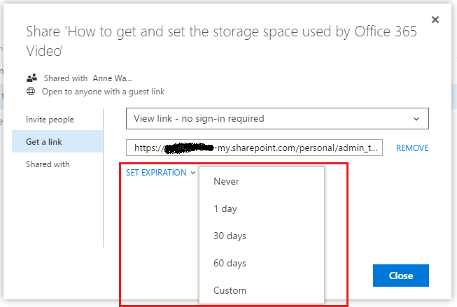Choose the Custom expiration option
Viewport: 457px width, 307px height.
pos(230,290)
